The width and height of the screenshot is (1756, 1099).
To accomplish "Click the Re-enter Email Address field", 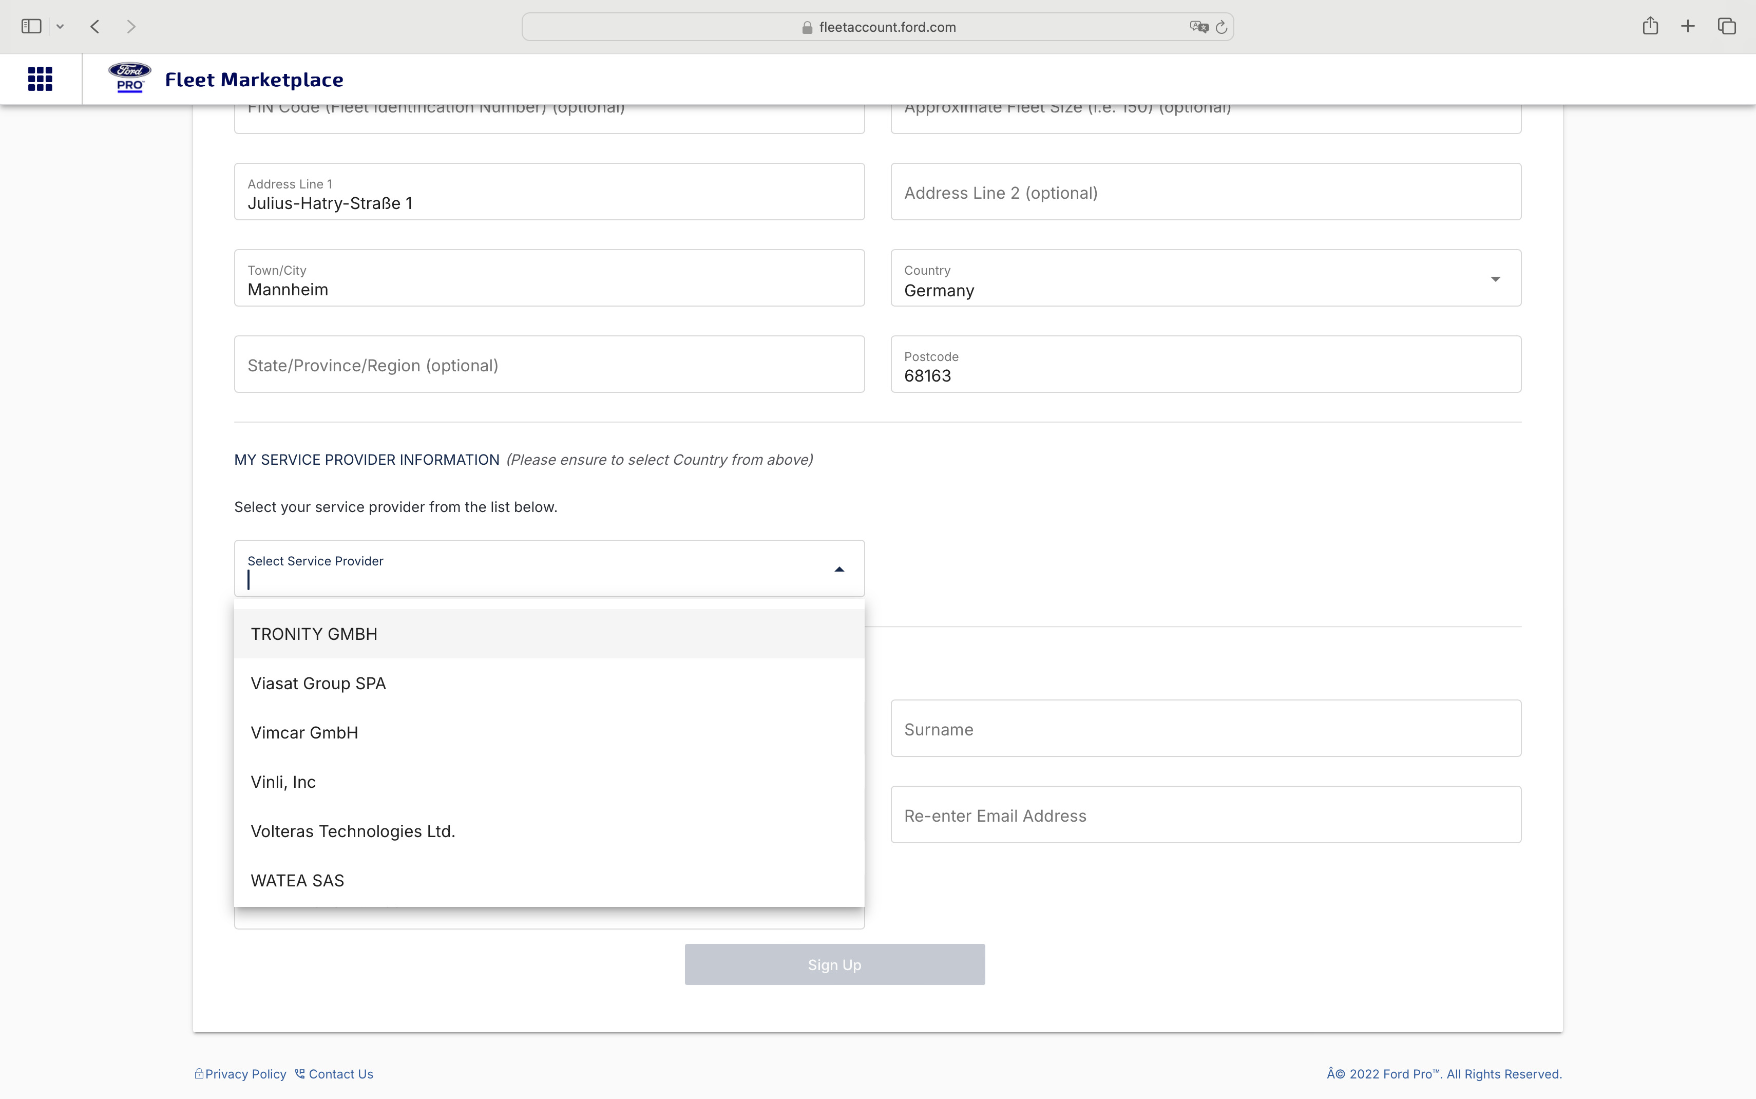I will click(1206, 815).
